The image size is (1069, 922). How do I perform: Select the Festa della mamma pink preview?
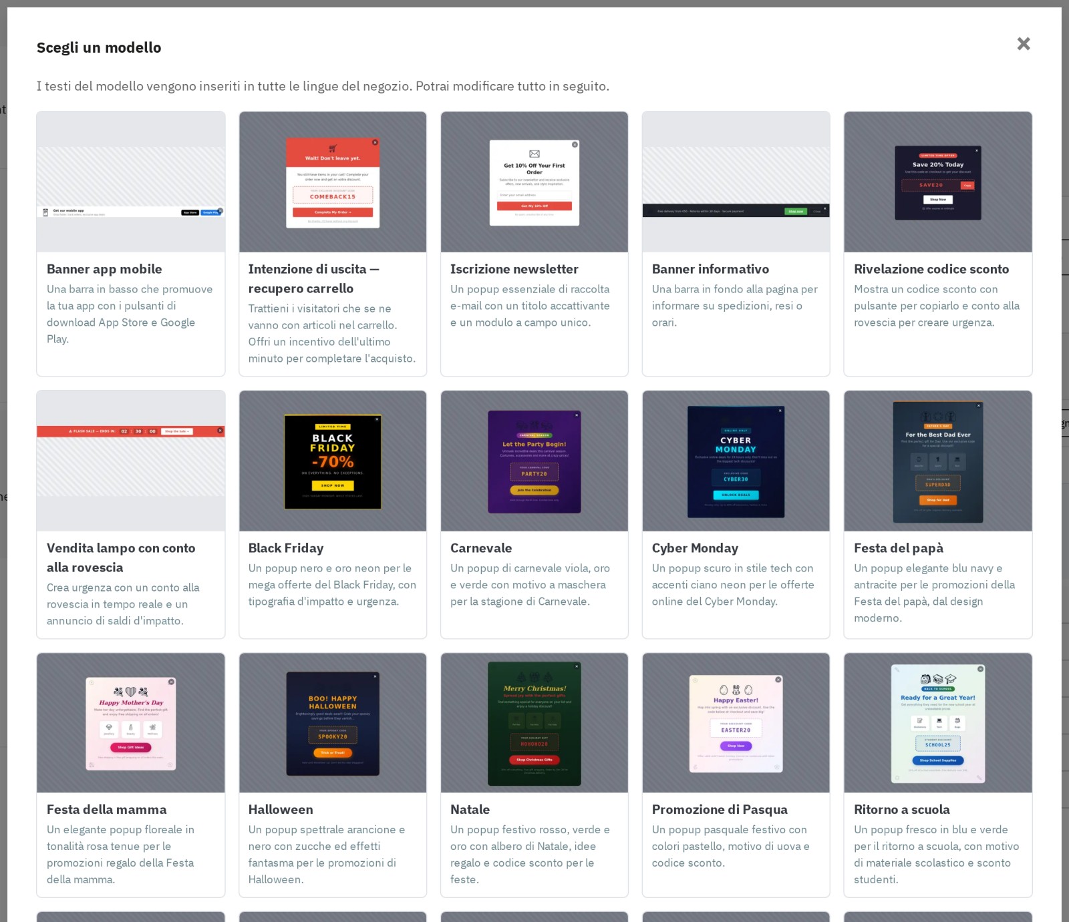tap(131, 723)
